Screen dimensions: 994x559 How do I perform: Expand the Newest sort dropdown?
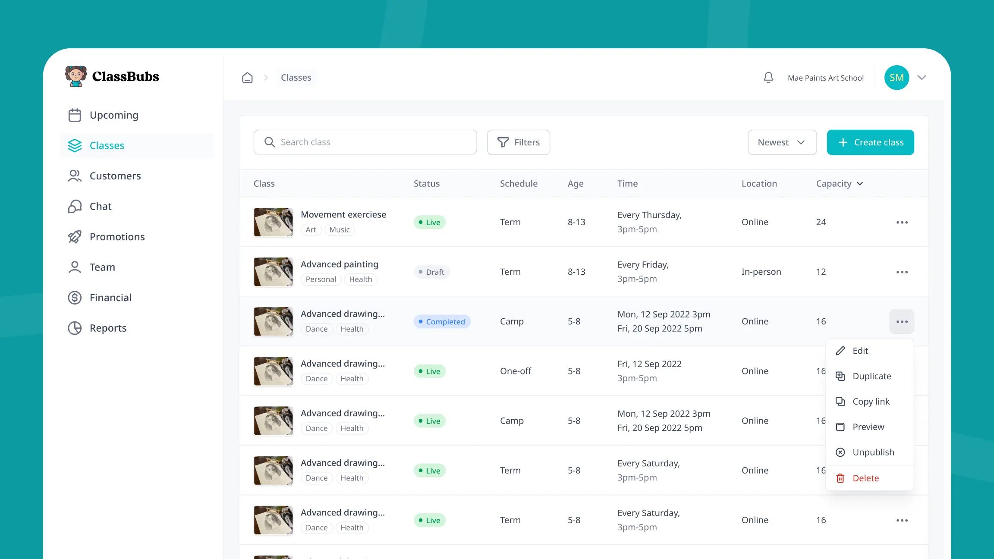click(x=782, y=142)
